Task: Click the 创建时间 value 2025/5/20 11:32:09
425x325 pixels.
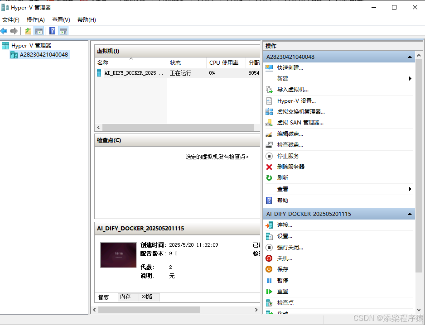Action: coord(193,245)
